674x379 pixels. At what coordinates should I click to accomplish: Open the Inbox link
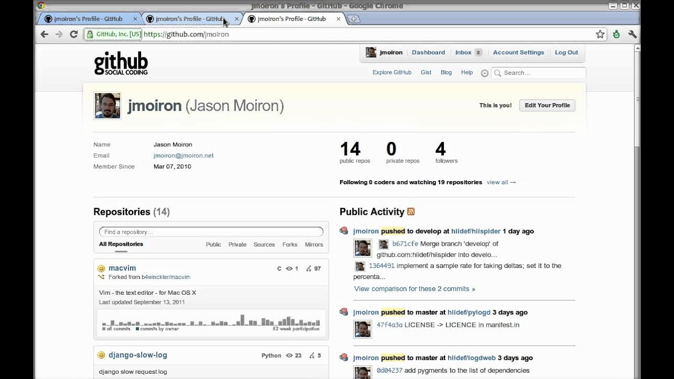(x=463, y=53)
